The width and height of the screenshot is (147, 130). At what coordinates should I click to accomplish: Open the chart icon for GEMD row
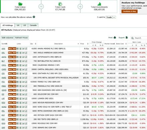[x=23, y=90]
